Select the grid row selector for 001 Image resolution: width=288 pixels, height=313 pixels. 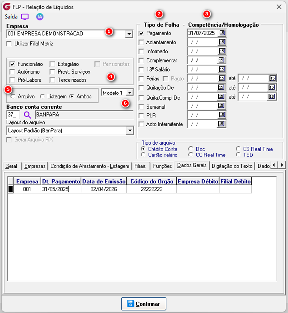tap(10, 189)
